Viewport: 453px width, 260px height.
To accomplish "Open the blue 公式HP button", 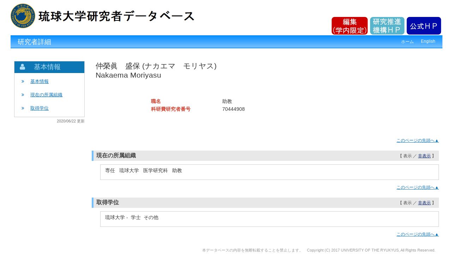I will [424, 26].
